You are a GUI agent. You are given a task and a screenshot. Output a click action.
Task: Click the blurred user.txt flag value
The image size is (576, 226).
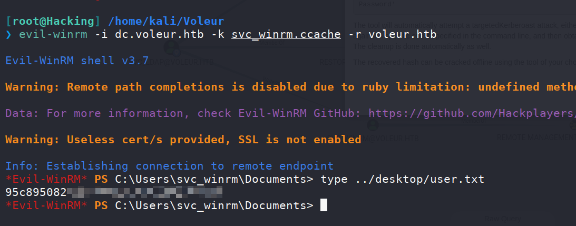(145, 192)
